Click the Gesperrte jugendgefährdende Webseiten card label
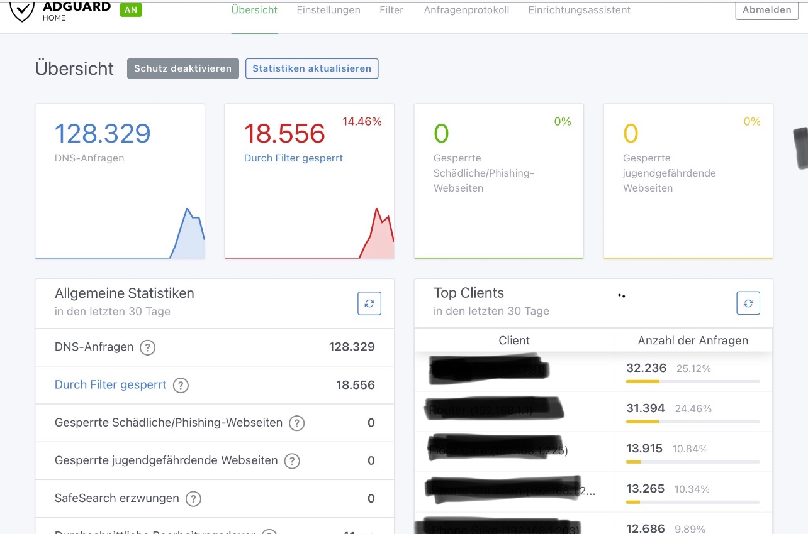 [670, 173]
